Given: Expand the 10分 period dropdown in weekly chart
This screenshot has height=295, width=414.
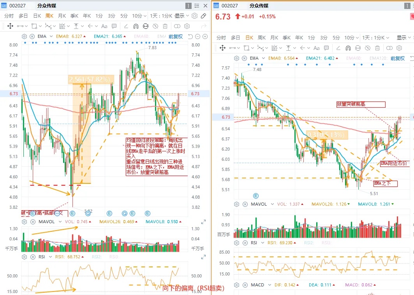Looking at the screenshot, I should click(x=138, y=16).
